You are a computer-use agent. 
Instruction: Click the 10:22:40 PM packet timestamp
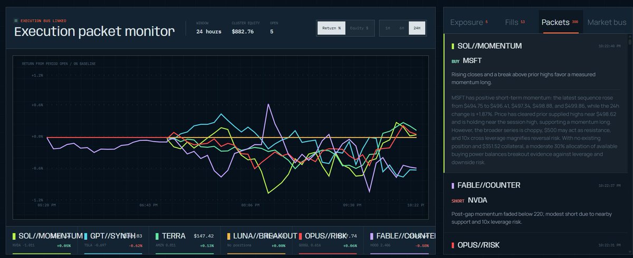click(609, 46)
